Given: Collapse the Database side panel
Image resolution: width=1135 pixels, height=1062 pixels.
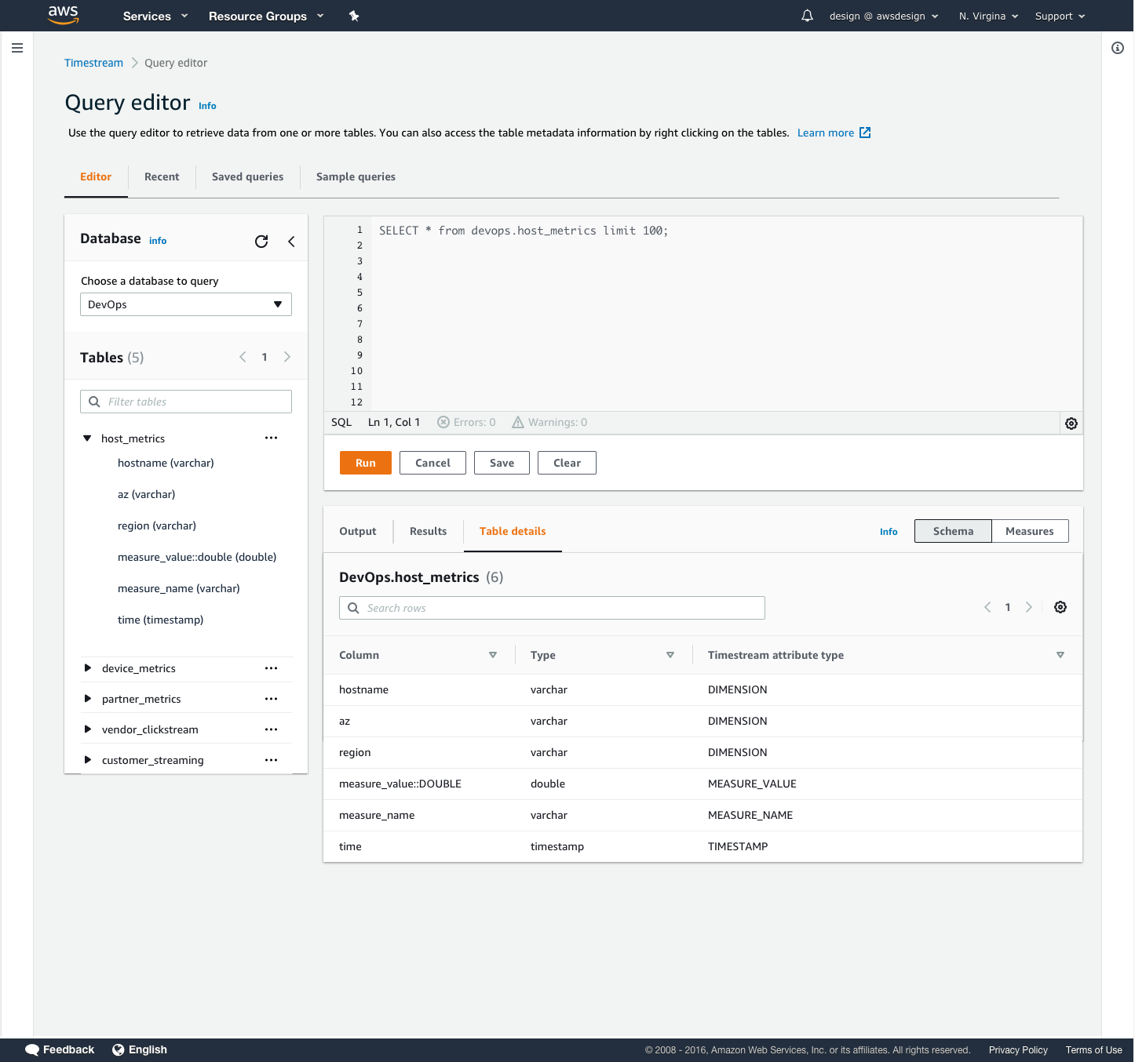Looking at the screenshot, I should point(291,241).
